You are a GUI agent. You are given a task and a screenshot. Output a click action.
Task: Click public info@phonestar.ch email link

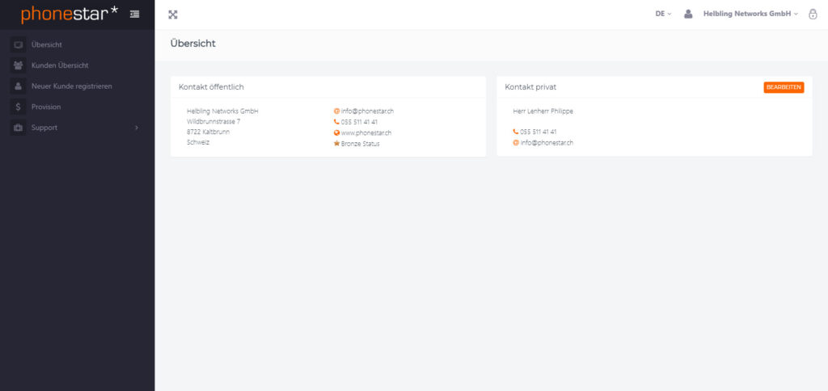[367, 111]
